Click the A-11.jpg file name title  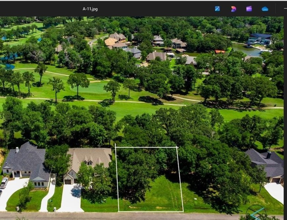[x=90, y=9]
